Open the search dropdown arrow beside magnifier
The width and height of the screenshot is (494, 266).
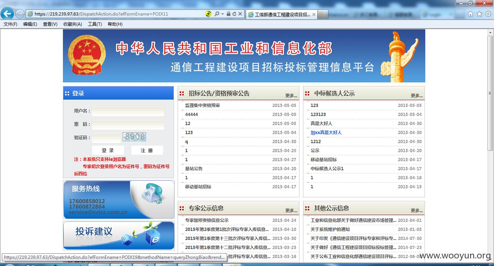[222, 14]
